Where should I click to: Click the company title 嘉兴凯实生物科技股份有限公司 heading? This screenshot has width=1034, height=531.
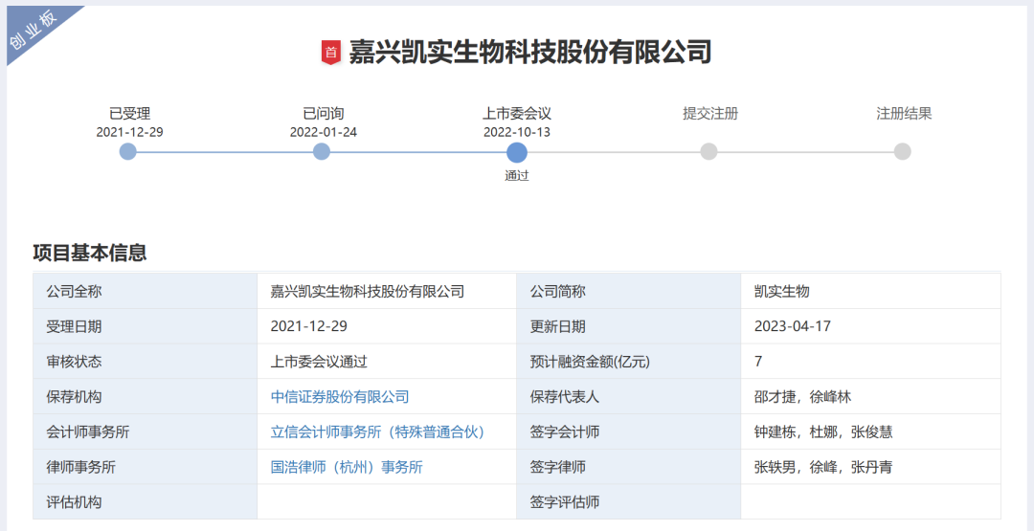point(529,52)
